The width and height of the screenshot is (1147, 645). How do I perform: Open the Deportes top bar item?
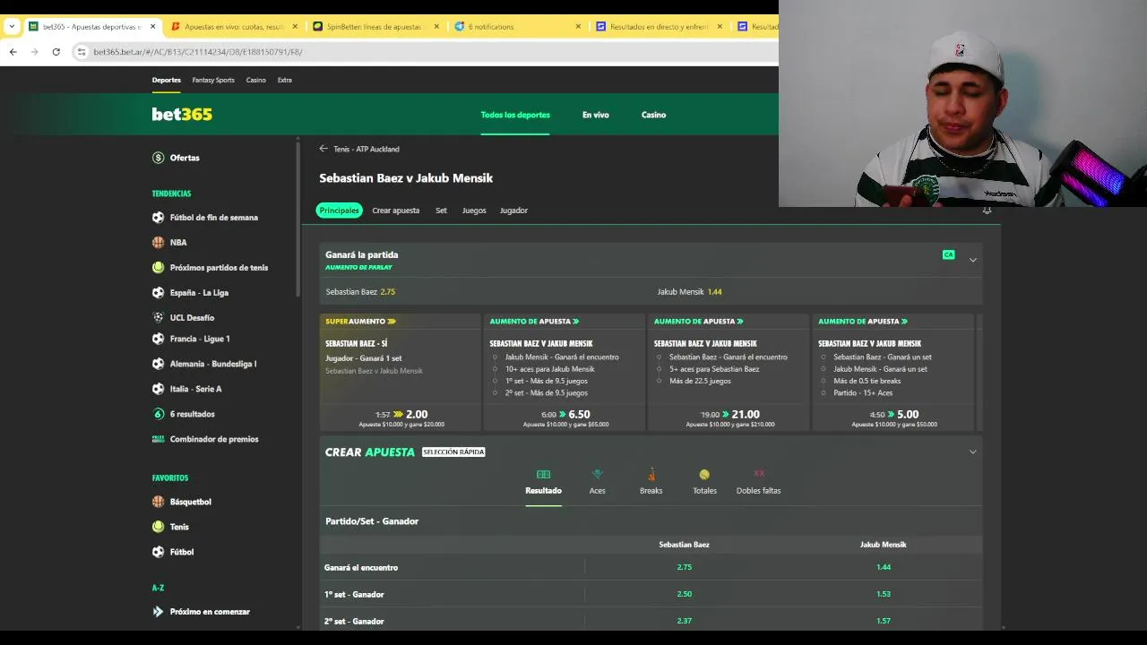pyautogui.click(x=166, y=80)
